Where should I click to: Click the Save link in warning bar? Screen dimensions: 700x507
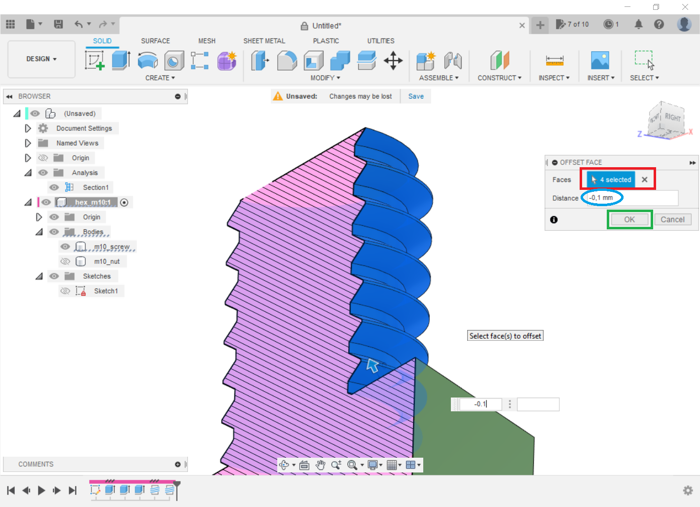416,96
